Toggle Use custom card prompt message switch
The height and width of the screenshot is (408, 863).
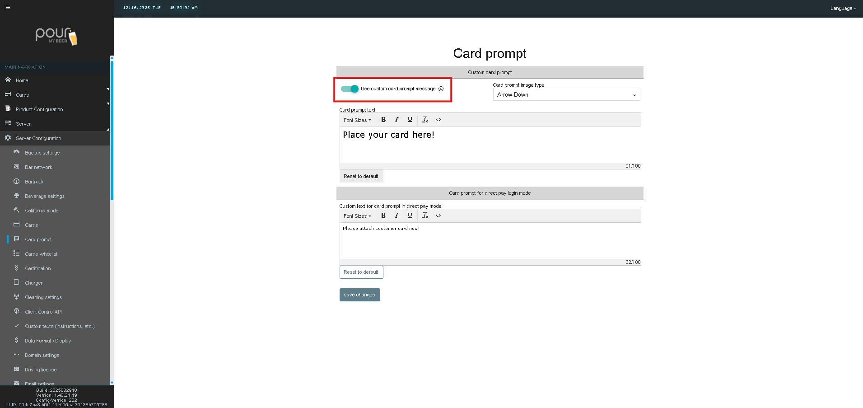[x=350, y=89]
